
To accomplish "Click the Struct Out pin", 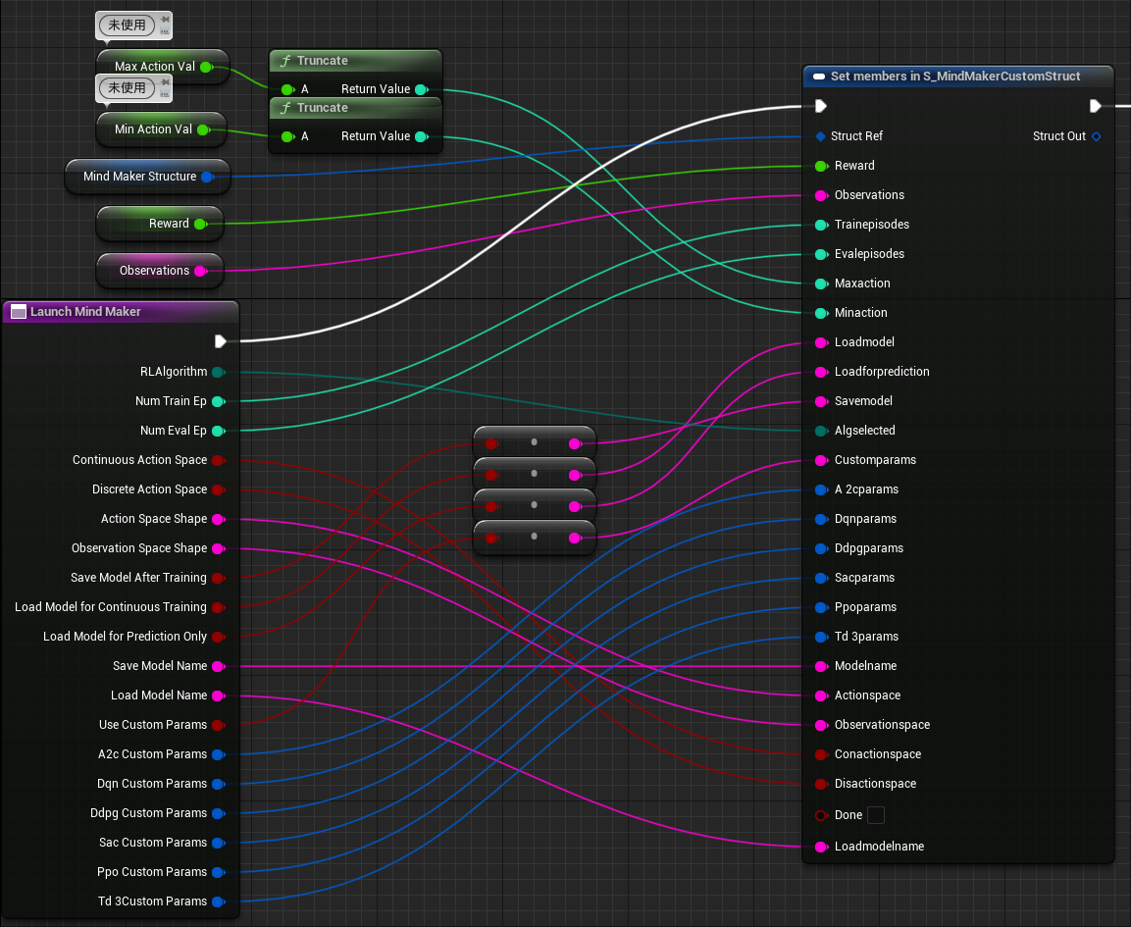I will [x=1096, y=136].
